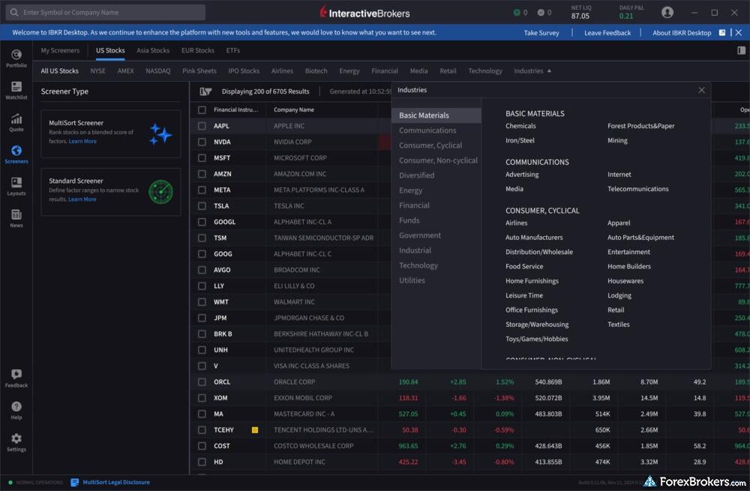This screenshot has width=750, height=491.
Task: Collapse the Industries dropdown in filter bar
Action: tap(532, 71)
